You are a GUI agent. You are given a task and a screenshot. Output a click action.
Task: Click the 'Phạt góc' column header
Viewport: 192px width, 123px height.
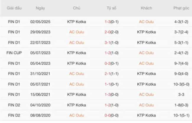(x=181, y=8)
